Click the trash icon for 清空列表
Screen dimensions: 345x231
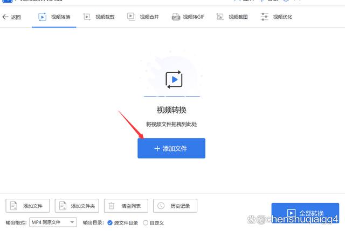pyautogui.click(x=112, y=206)
